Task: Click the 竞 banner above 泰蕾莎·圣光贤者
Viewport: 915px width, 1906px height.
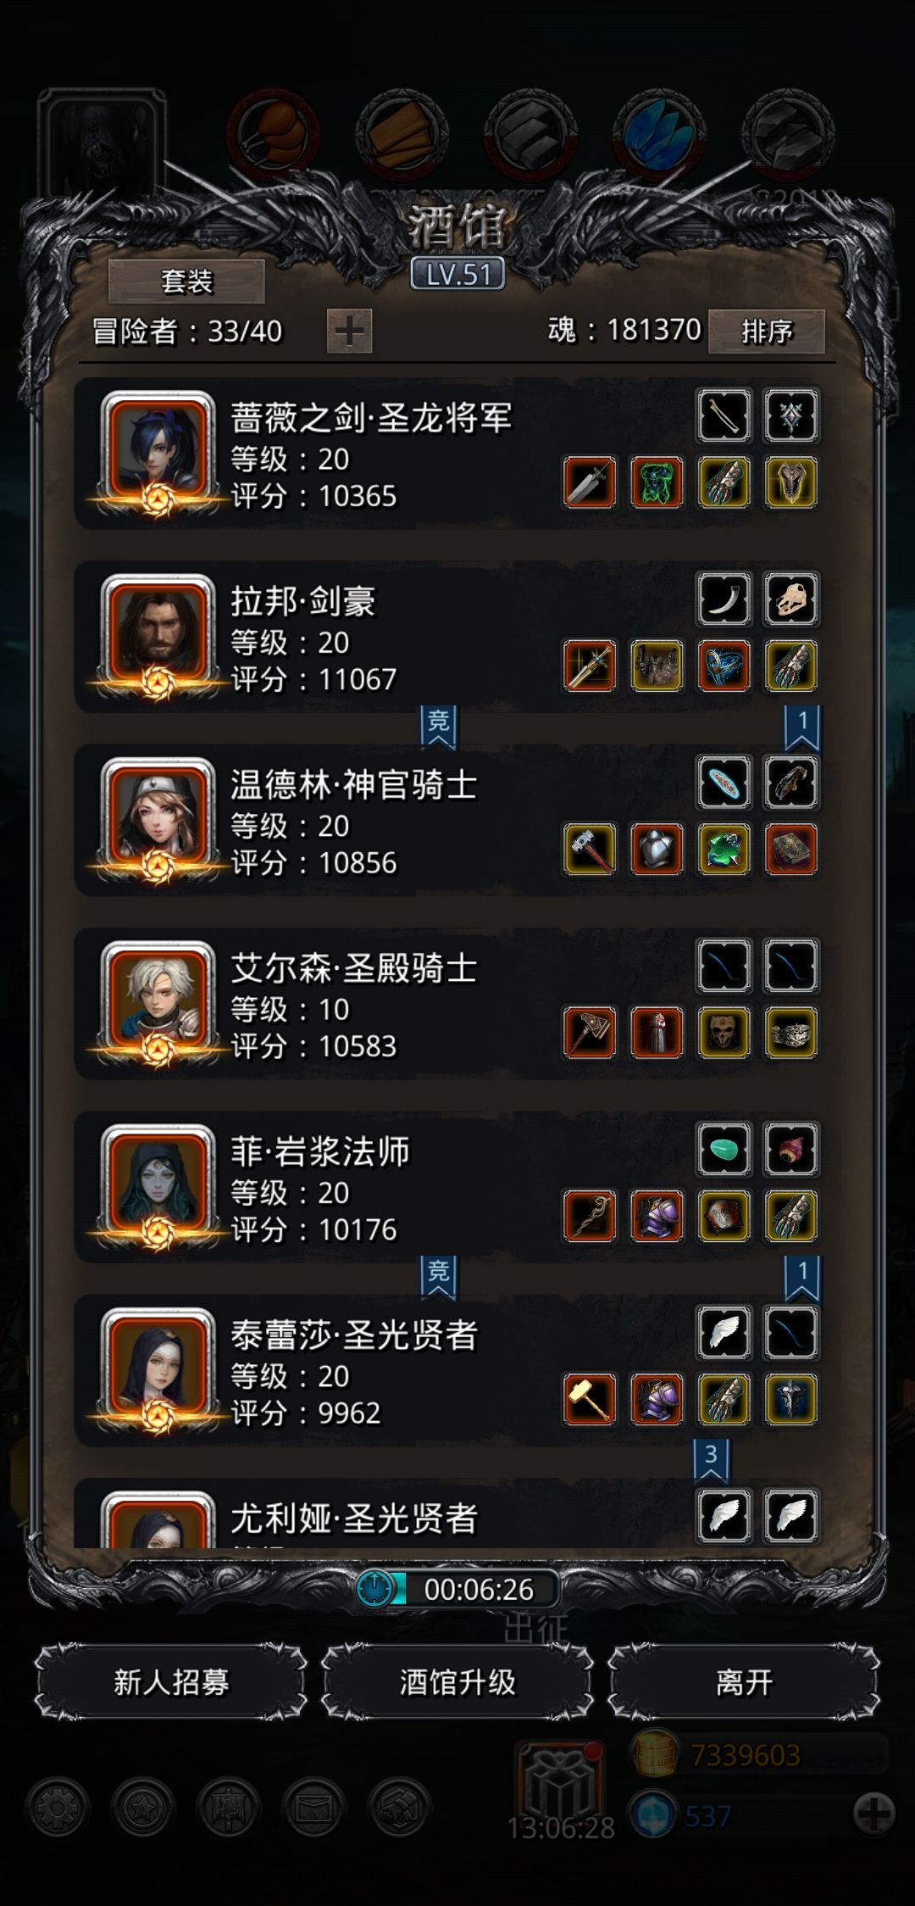Action: tap(439, 1276)
